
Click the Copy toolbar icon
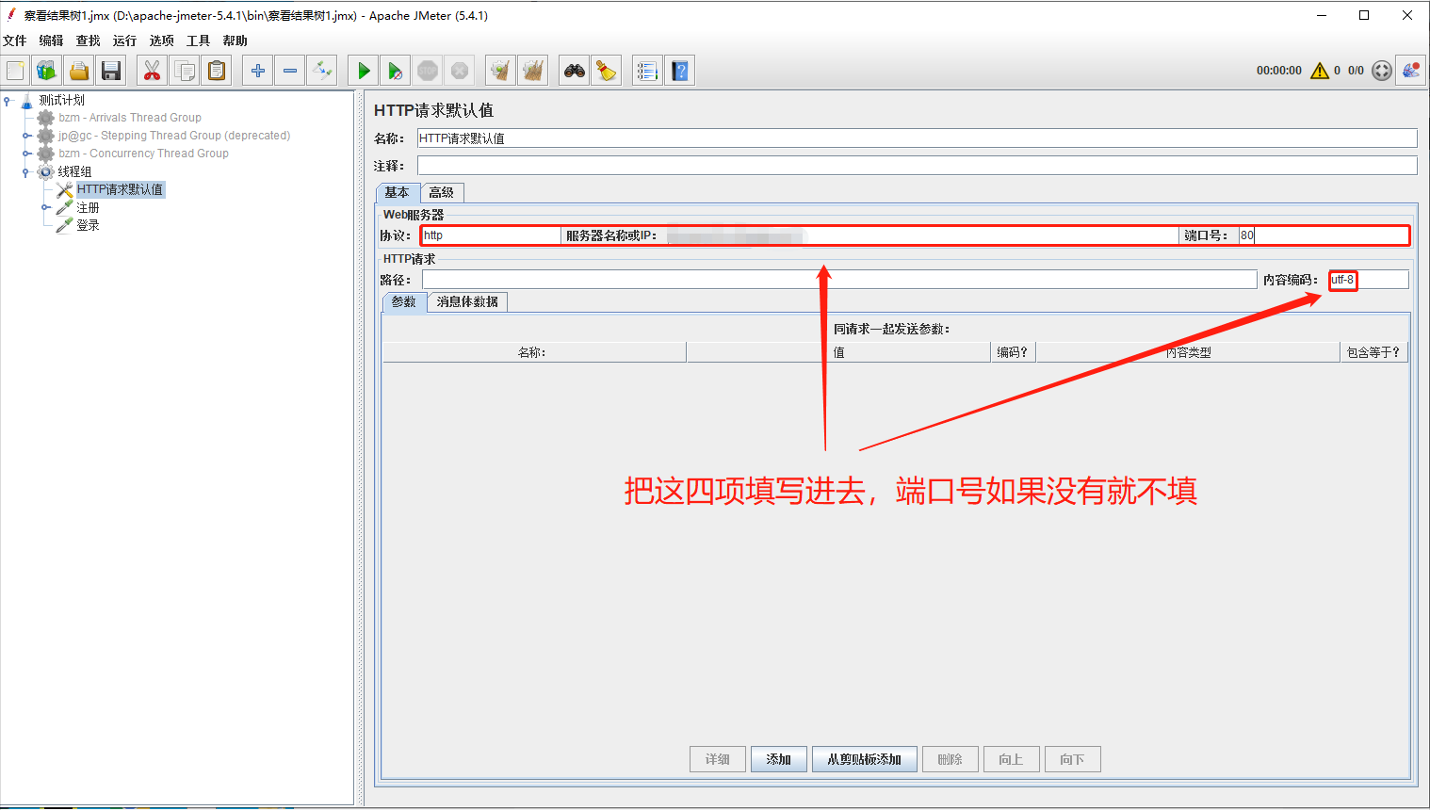pos(185,71)
